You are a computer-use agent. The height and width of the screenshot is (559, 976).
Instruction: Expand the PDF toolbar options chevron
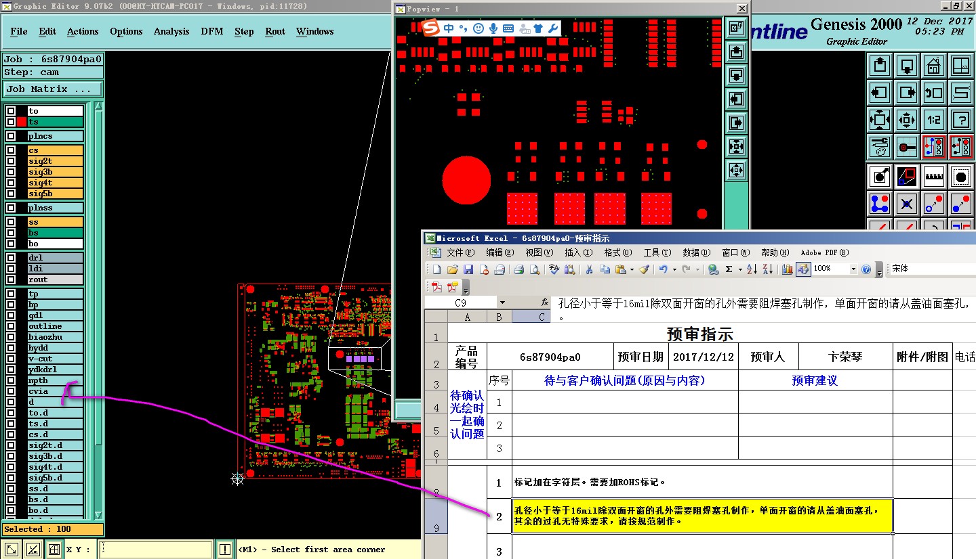coord(467,287)
